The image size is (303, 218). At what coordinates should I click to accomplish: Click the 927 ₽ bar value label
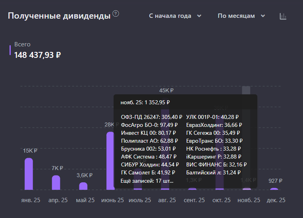(275, 181)
